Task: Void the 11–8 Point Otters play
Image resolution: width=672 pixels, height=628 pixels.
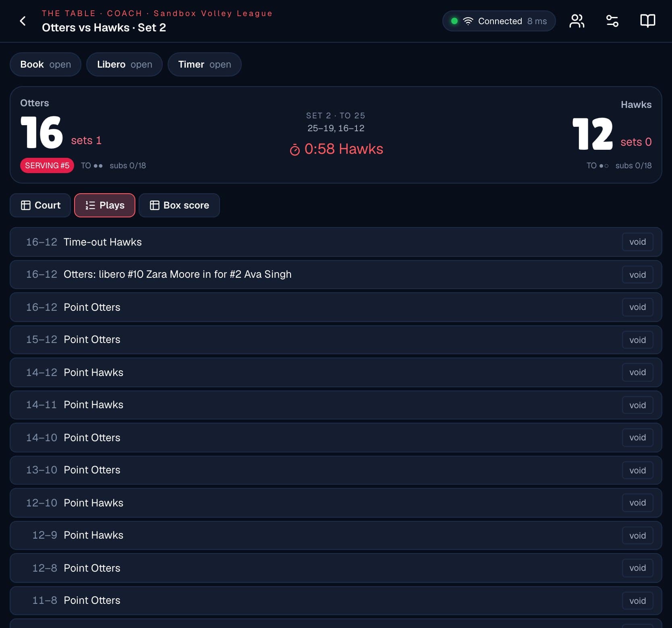Action: point(637,601)
